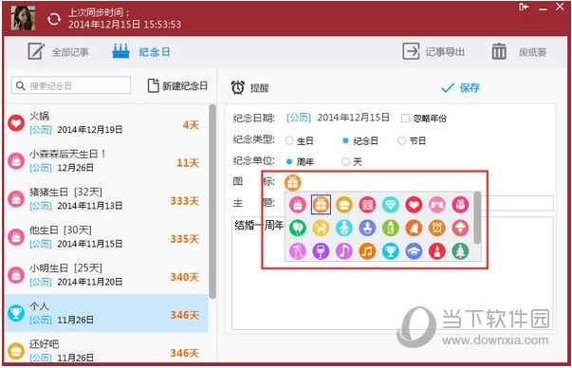This screenshot has width=572, height=368.
Task: Click the 结婚一周年 note text area
Action: click(x=393, y=273)
